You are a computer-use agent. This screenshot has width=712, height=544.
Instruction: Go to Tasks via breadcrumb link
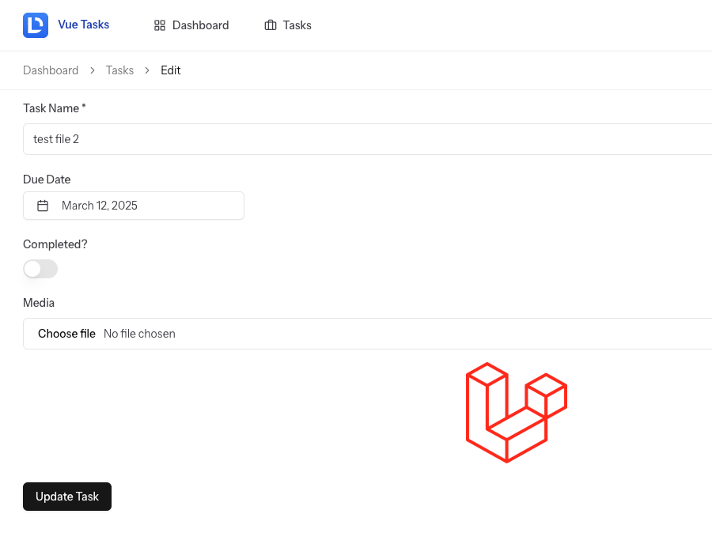pyautogui.click(x=120, y=70)
